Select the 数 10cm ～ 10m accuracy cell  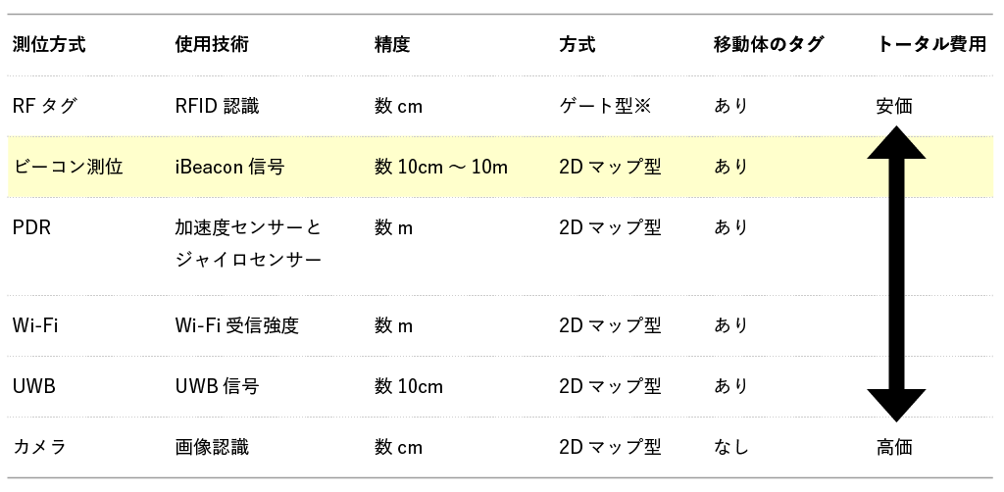click(x=441, y=167)
